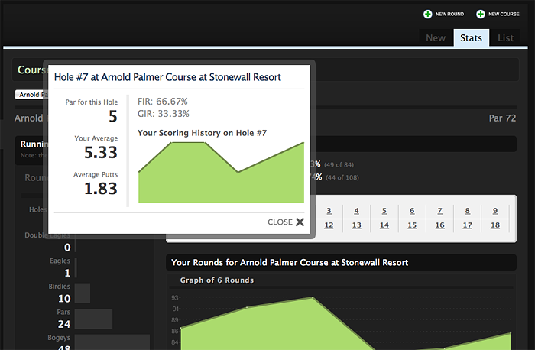Click the 'GIR: 33.33%' text

coord(163,114)
